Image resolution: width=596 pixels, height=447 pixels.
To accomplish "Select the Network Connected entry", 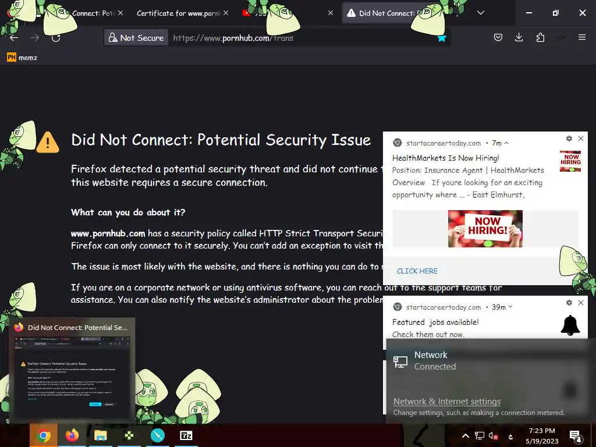I will coord(490,361).
